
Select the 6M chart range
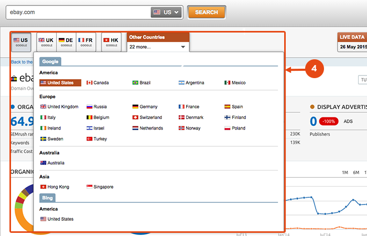pos(356,173)
